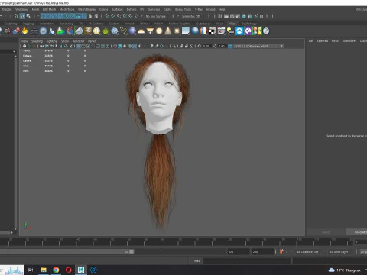
Task: Click the purple-blue sphere shelf icon
Action: pos(132,31)
